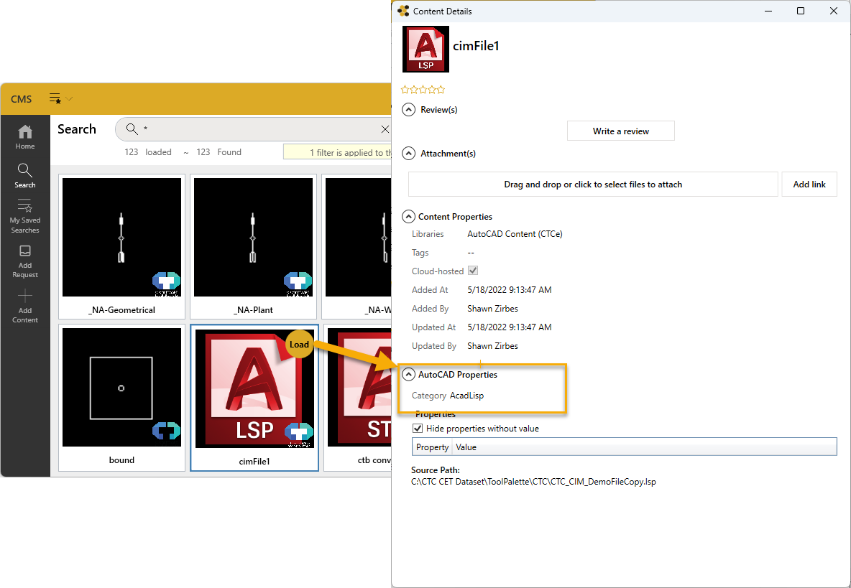Click the '1 filter is applied' notice

point(338,152)
